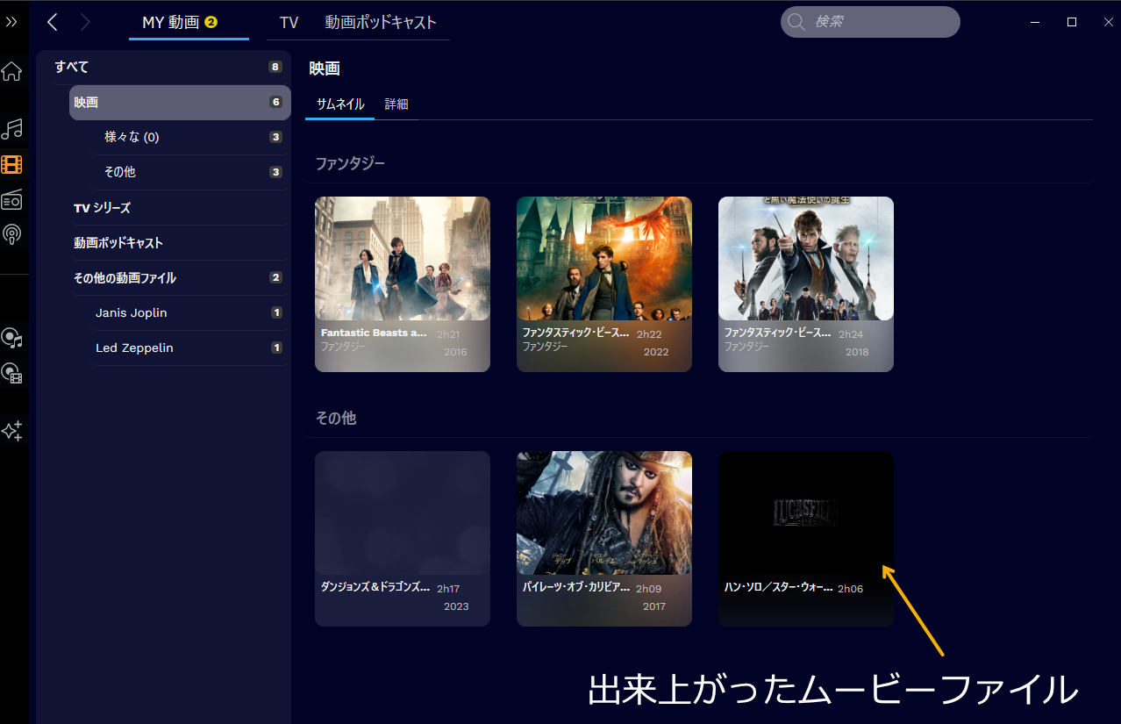Image resolution: width=1121 pixels, height=724 pixels.
Task: Select 映画 in the library tree
Action: pyautogui.click(x=180, y=103)
